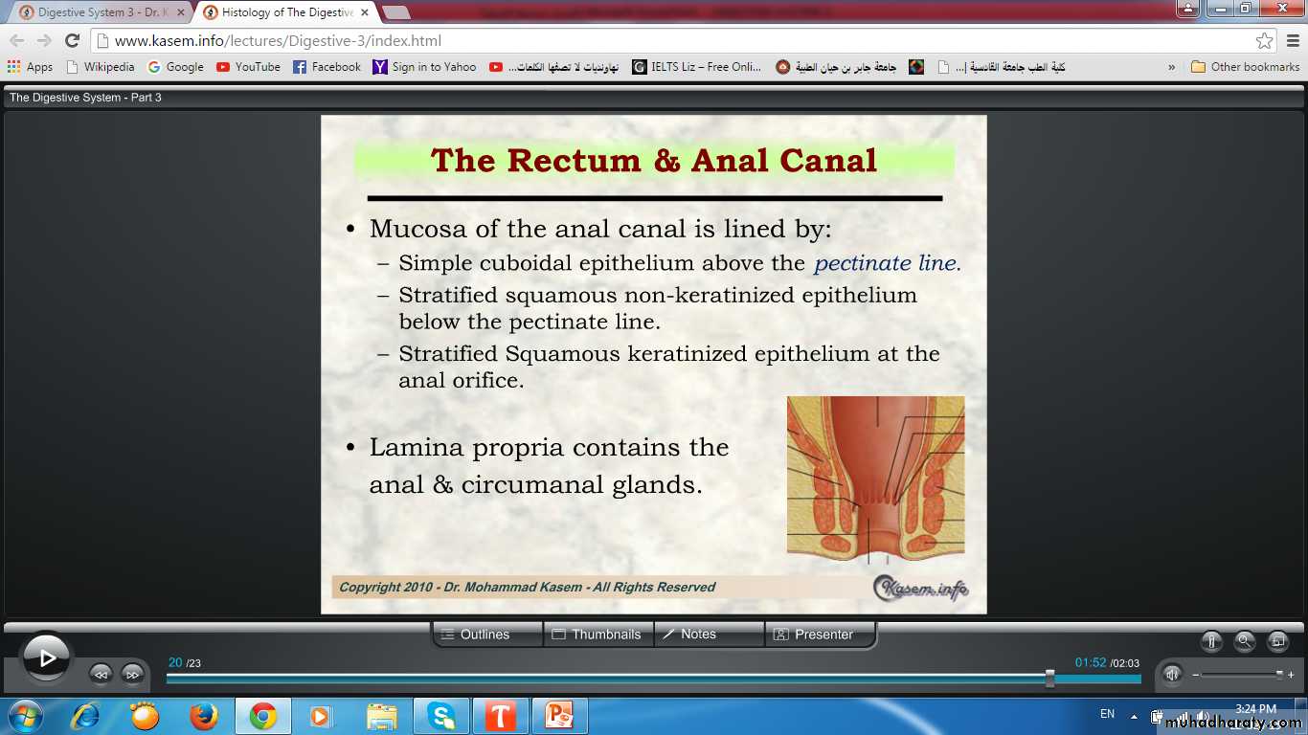The image size is (1308, 735).
Task: Go to previous slide with rewind button
Action: click(x=101, y=674)
